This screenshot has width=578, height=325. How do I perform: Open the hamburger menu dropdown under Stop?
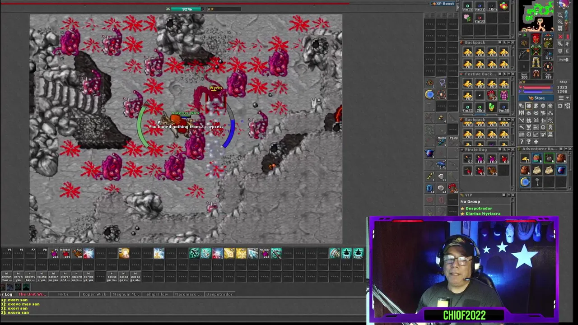(x=564, y=97)
